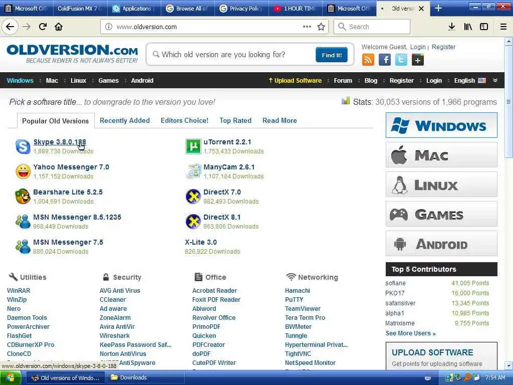Select the Popular Old Versions tab
Viewport: 513px width, 385px height.
[x=56, y=121]
